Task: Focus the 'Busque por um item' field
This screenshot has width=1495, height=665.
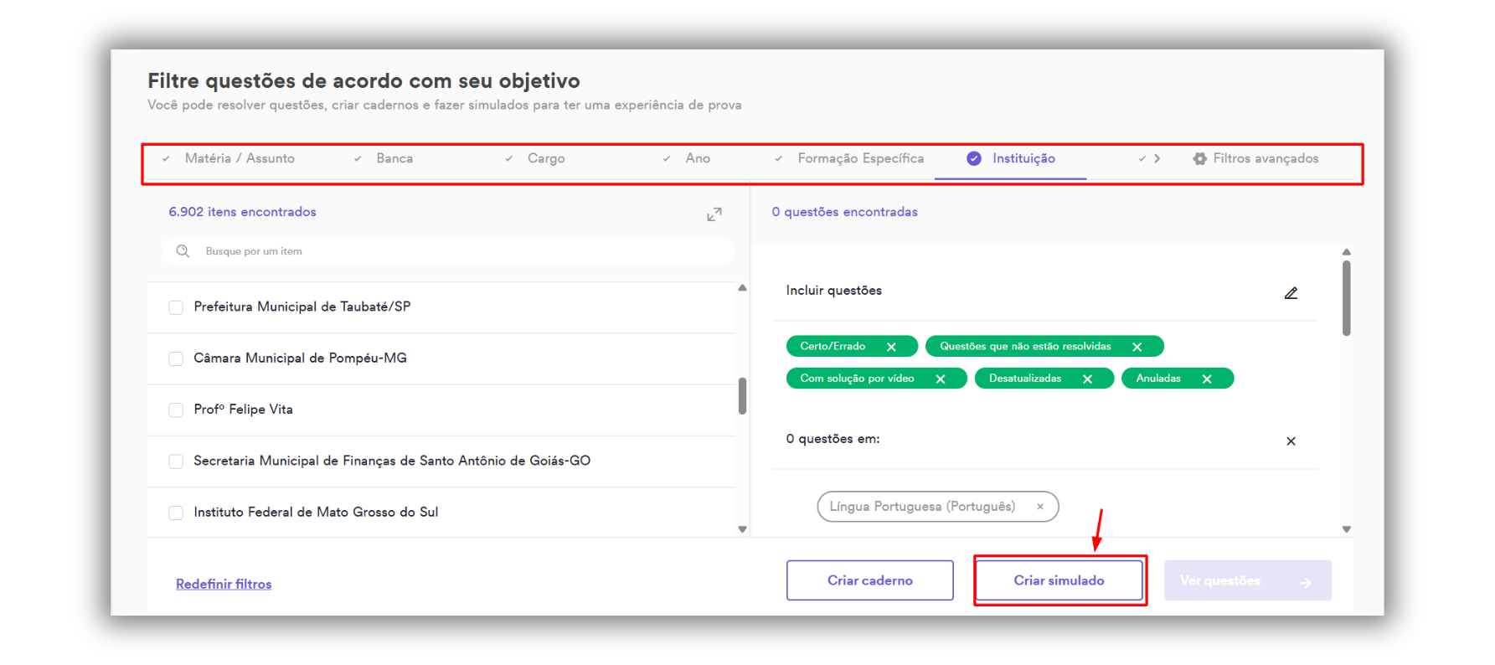Action: click(x=448, y=251)
